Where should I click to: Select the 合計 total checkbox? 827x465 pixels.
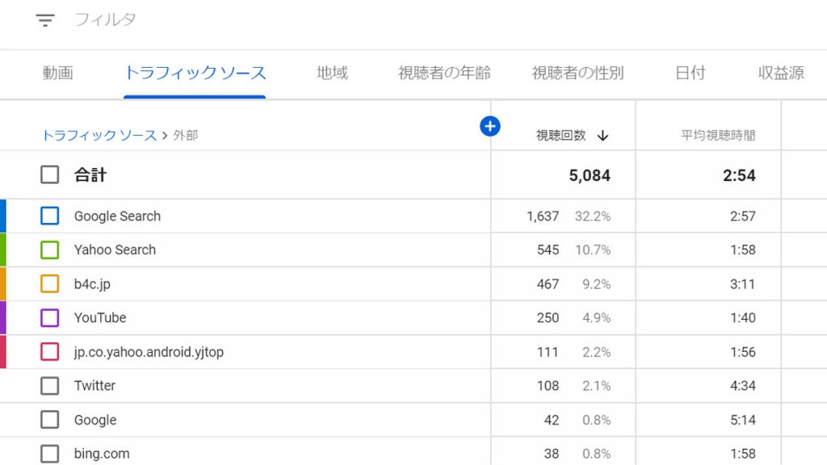point(50,174)
